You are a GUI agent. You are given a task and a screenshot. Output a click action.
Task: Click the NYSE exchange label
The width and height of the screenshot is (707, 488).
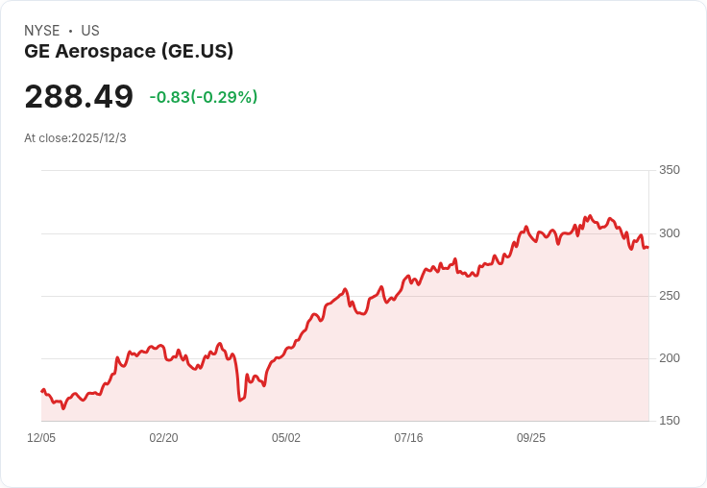tap(43, 31)
